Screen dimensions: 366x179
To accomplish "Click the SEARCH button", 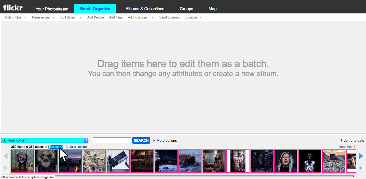I will (141, 140).
